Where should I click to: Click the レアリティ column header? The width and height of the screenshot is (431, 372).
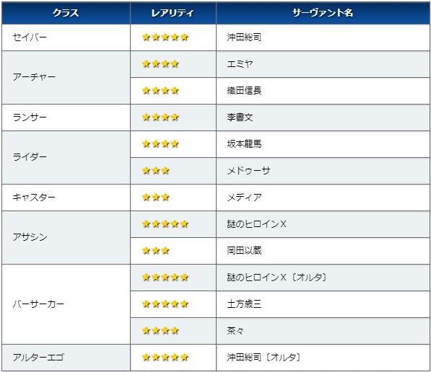pos(173,13)
